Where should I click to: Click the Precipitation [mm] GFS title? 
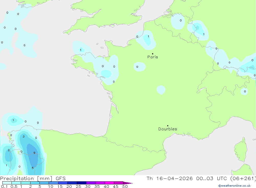[x=33, y=178]
